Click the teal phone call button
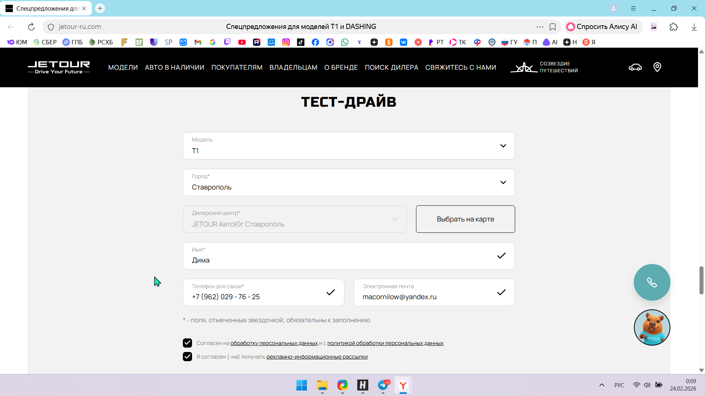The image size is (705, 396). pyautogui.click(x=652, y=282)
